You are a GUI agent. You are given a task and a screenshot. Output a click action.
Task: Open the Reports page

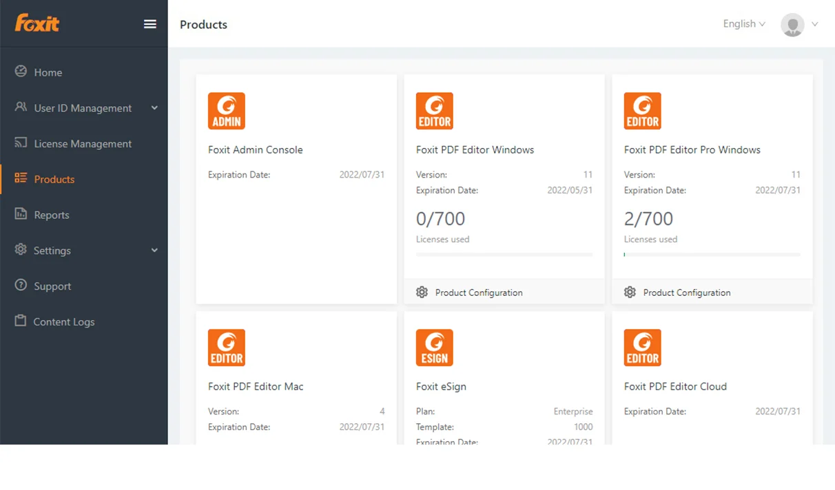point(52,215)
